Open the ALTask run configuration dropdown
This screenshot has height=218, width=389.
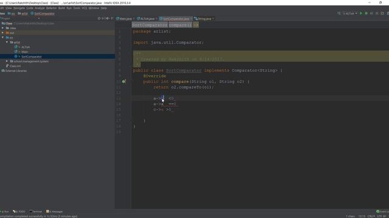point(350,13)
